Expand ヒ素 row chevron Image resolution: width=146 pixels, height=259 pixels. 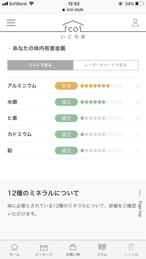pyautogui.click(x=137, y=118)
